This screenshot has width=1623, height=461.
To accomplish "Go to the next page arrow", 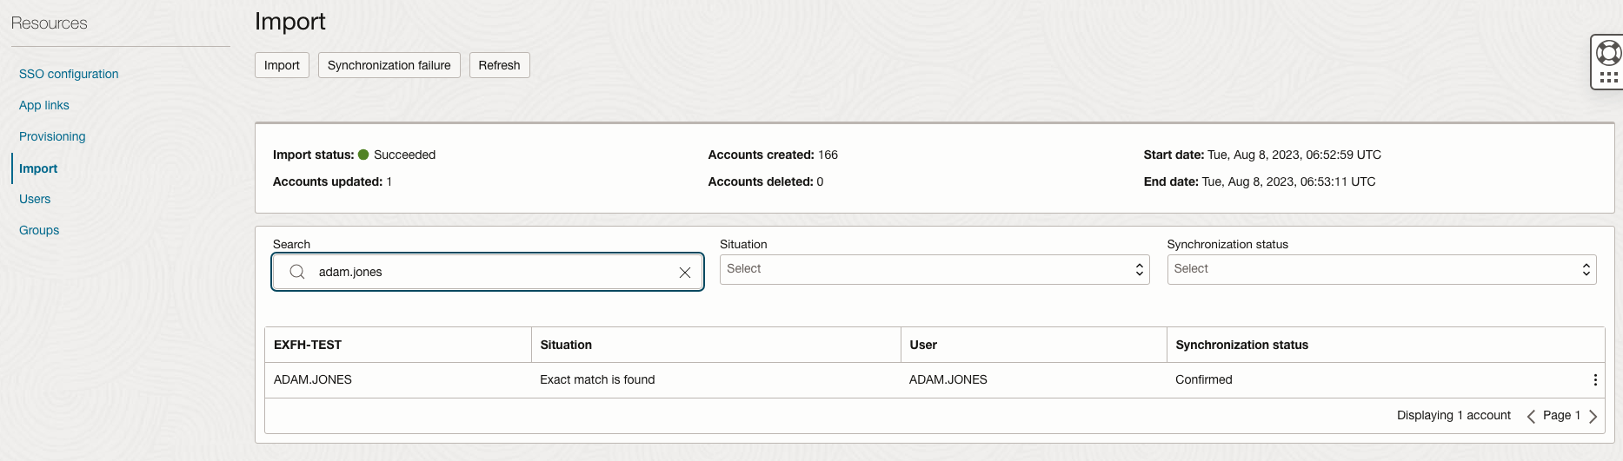I will coord(1593,416).
